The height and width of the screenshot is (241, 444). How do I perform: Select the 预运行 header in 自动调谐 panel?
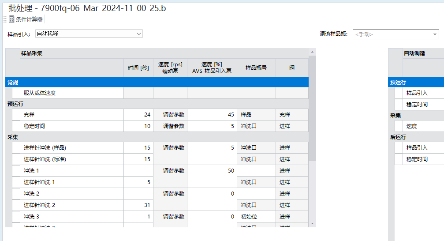coord(416,82)
